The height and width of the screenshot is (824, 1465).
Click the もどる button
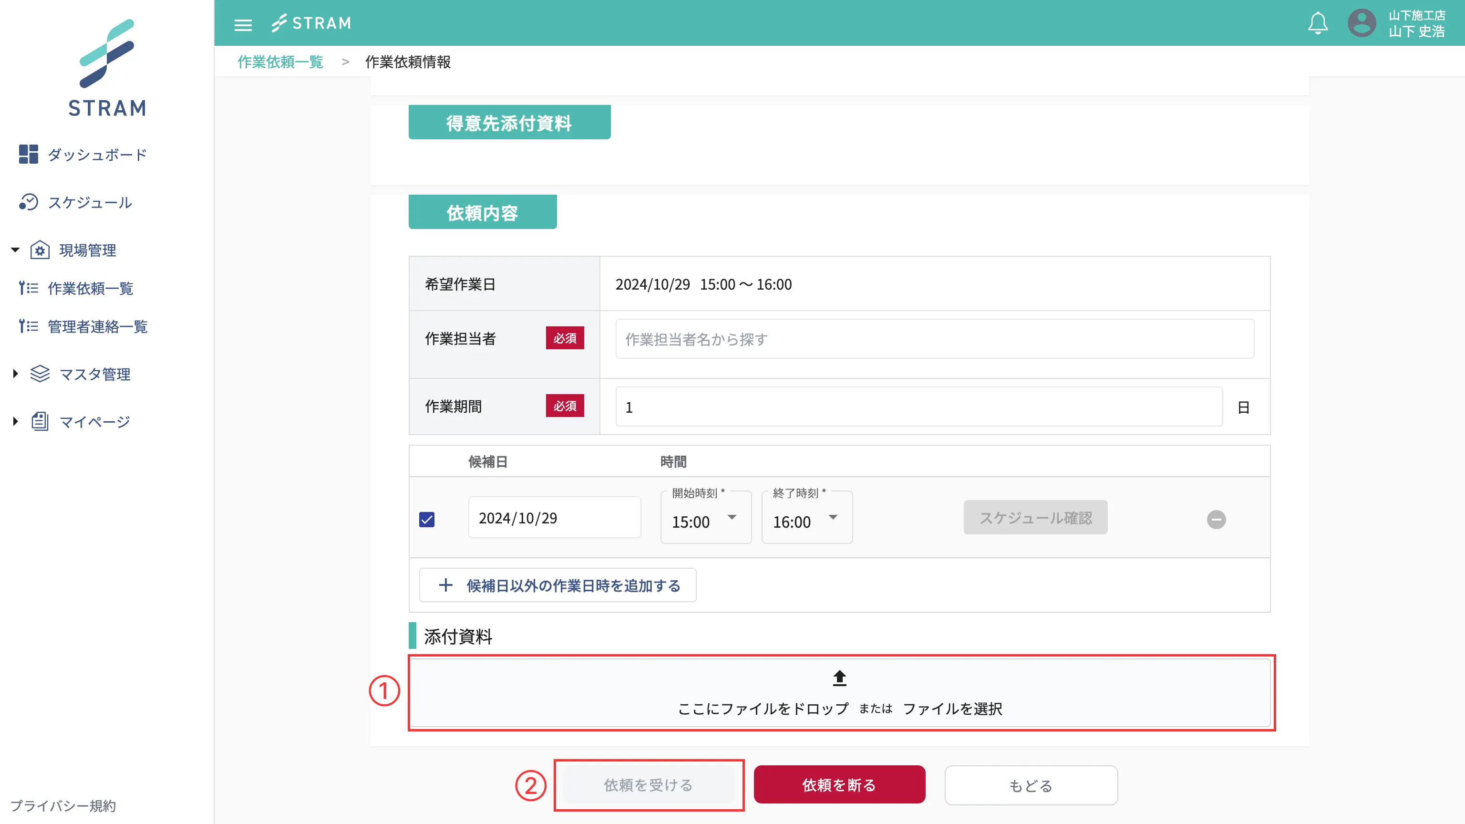[x=1031, y=785]
